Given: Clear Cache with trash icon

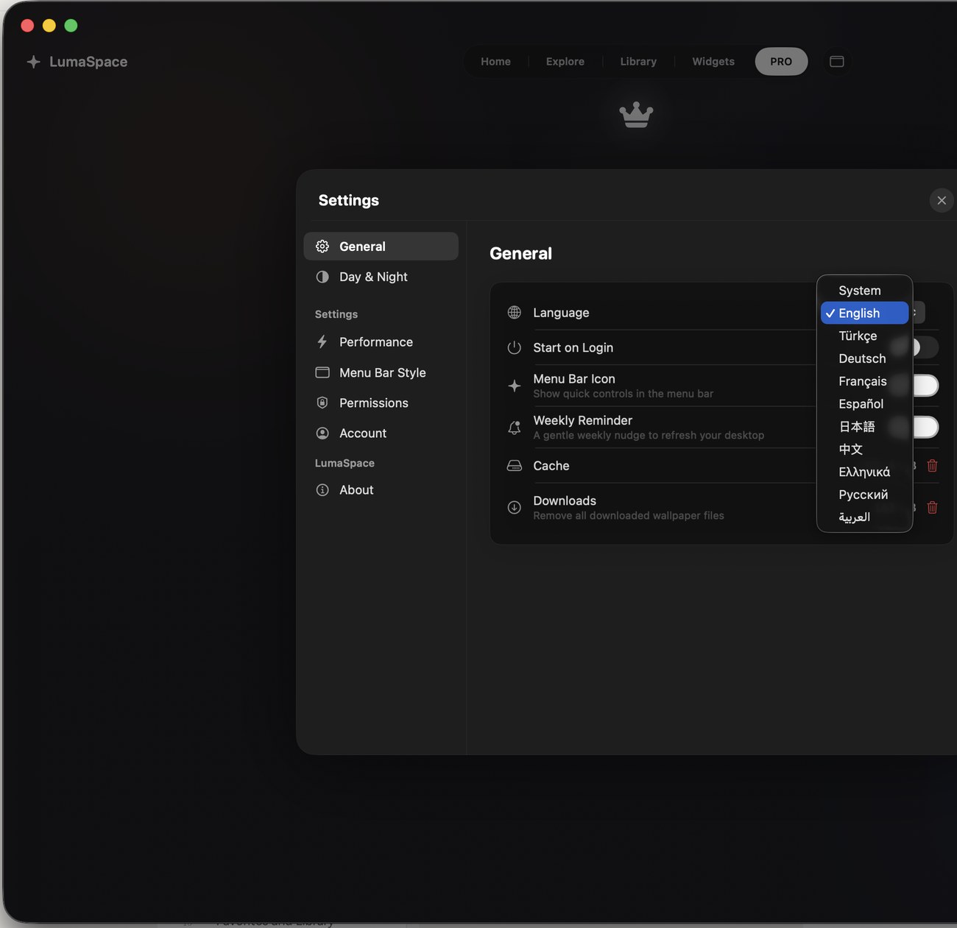Looking at the screenshot, I should click(932, 466).
